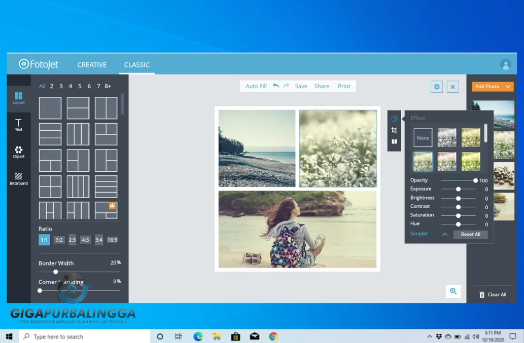Click the Reset All button
This screenshot has width=524, height=343.
tap(470, 234)
